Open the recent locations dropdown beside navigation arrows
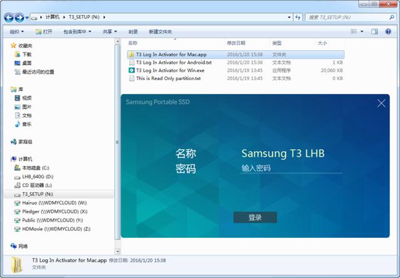This screenshot has height=278, width=400. pos(27,18)
